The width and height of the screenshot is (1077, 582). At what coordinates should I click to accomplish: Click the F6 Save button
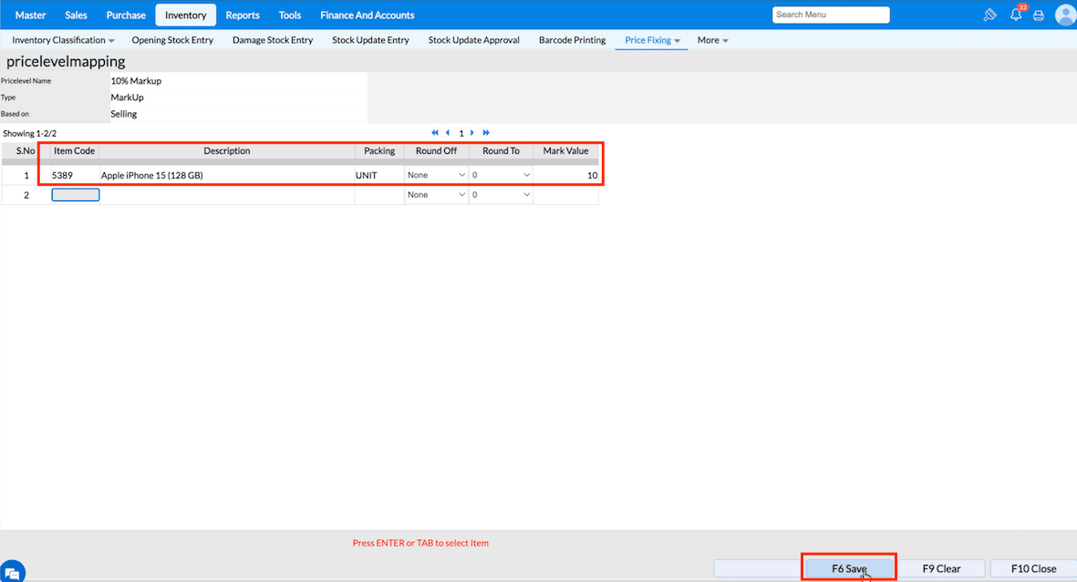tap(849, 568)
